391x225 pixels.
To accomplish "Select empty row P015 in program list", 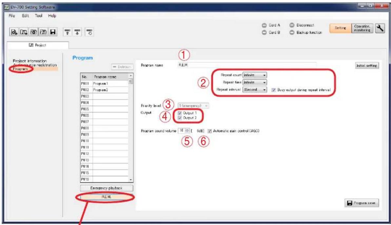I will 104,173.
